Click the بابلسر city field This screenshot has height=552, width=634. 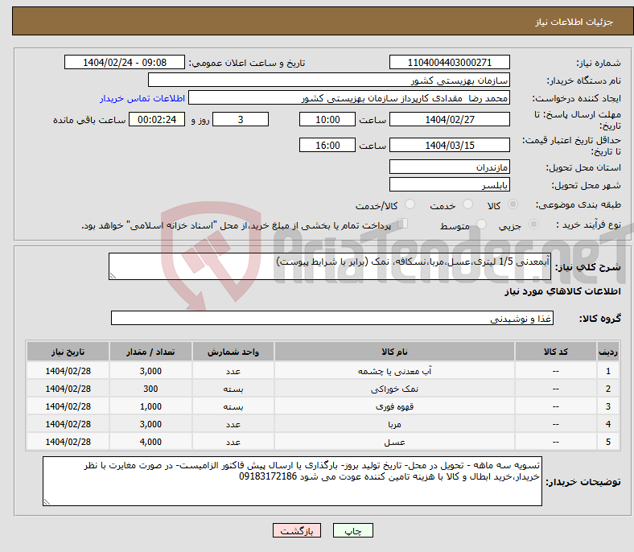[x=449, y=184]
